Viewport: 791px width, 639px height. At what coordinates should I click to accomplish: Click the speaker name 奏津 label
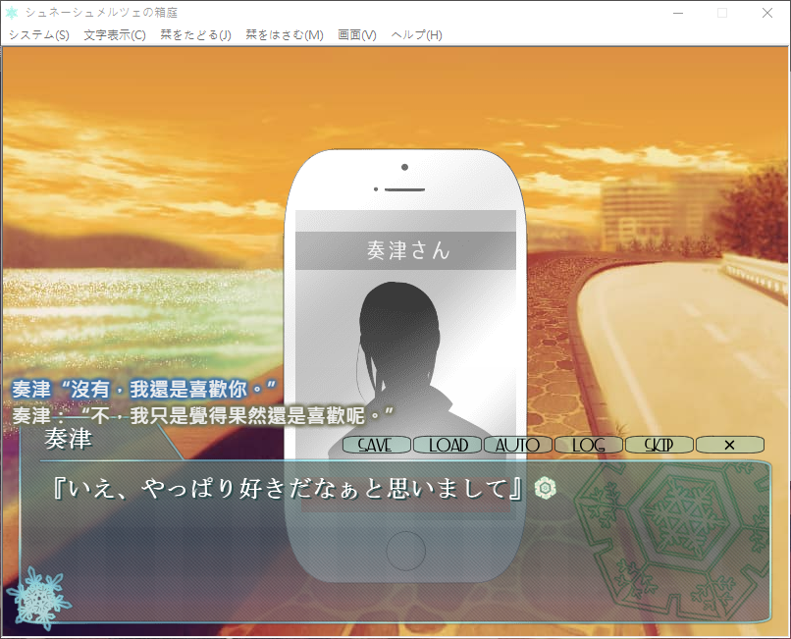(68, 439)
